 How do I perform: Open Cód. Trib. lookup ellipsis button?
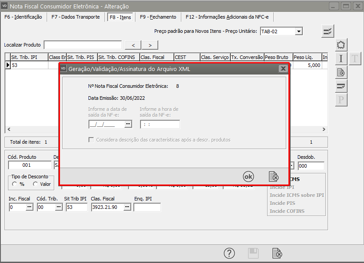59,207
